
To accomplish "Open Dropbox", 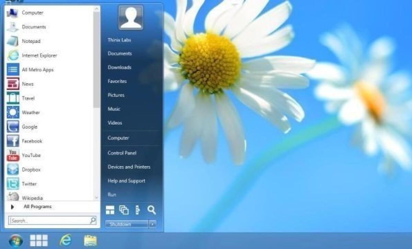I will pyautogui.click(x=31, y=169).
